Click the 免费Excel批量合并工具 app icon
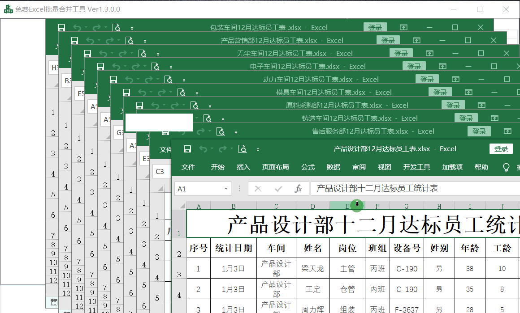 click(x=8, y=9)
